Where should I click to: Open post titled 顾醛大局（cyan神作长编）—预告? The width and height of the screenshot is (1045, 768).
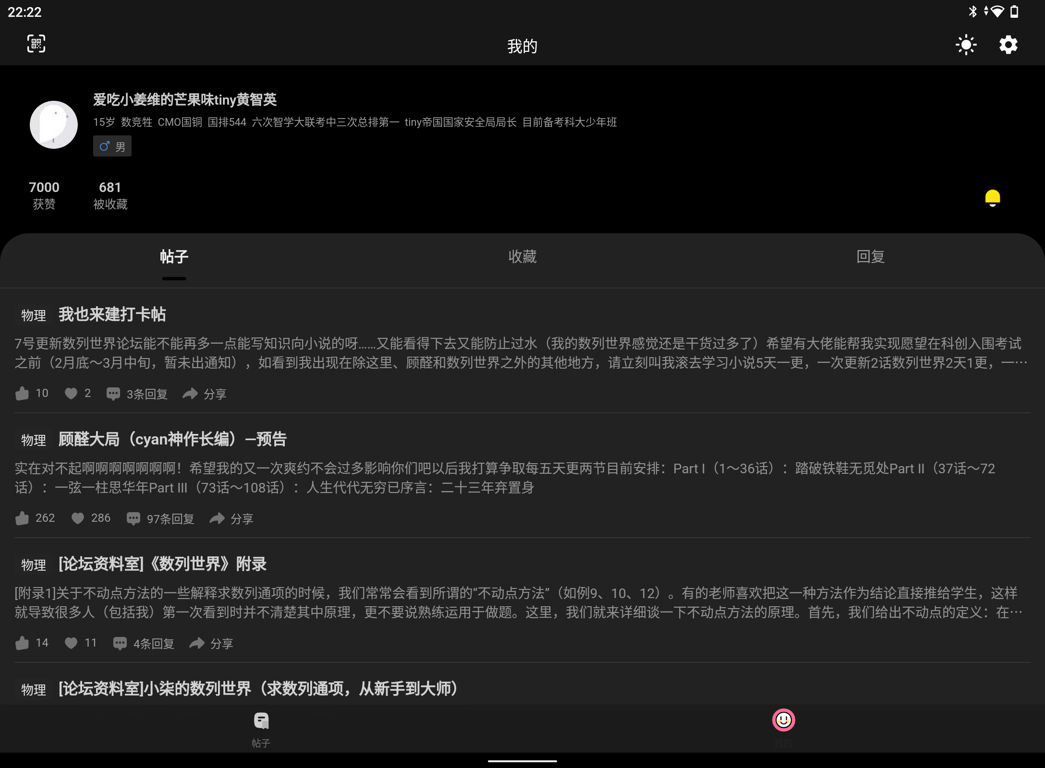pyautogui.click(x=172, y=439)
